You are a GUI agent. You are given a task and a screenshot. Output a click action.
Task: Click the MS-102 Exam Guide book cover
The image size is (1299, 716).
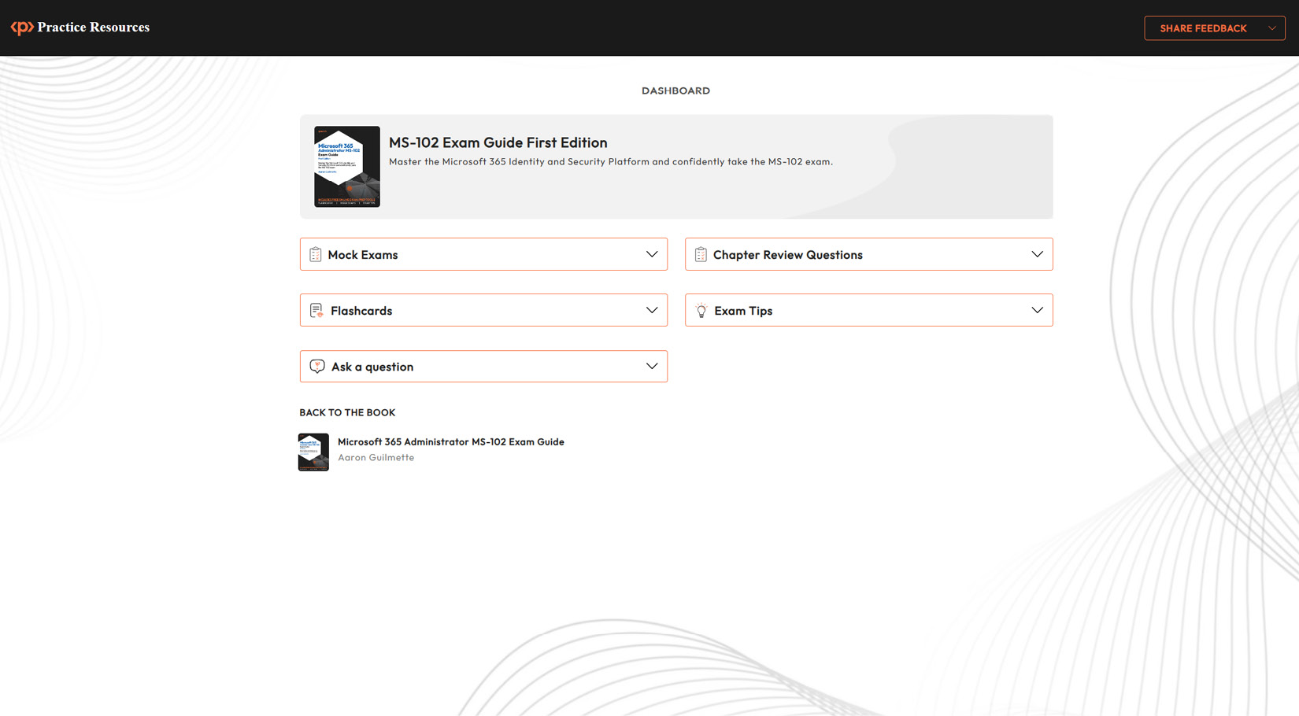coord(347,167)
